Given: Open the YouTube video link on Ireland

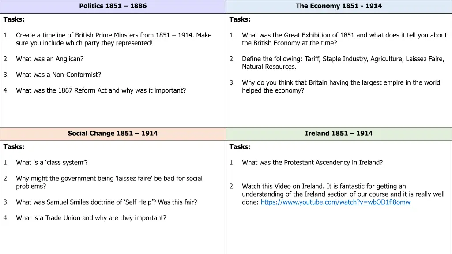Looking at the screenshot, I should [x=335, y=202].
